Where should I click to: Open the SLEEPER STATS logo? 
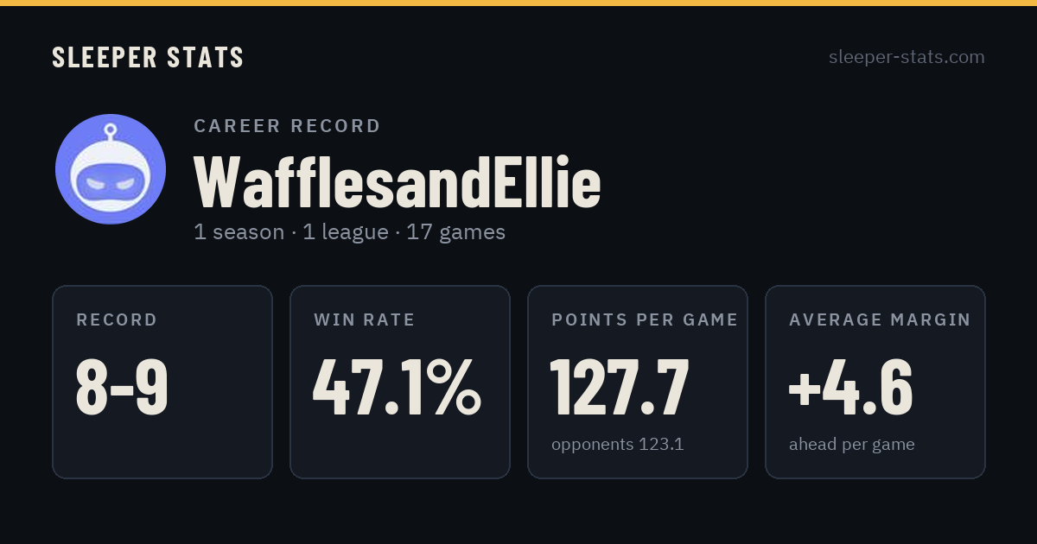click(x=148, y=58)
